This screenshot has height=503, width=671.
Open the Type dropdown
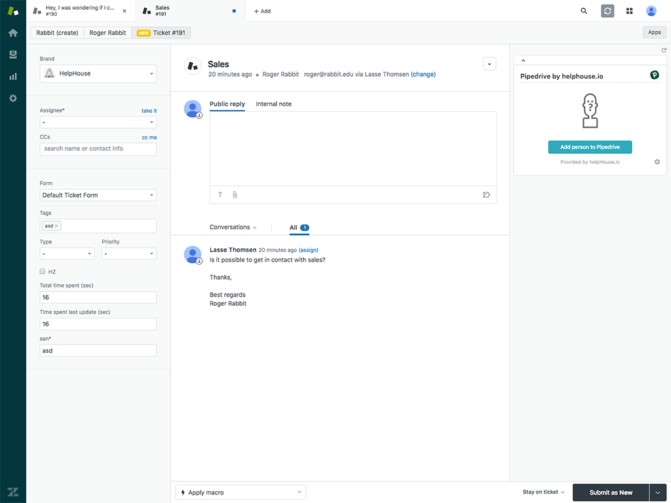67,253
